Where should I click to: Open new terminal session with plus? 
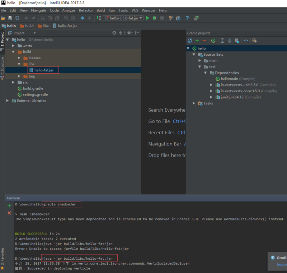point(9,205)
